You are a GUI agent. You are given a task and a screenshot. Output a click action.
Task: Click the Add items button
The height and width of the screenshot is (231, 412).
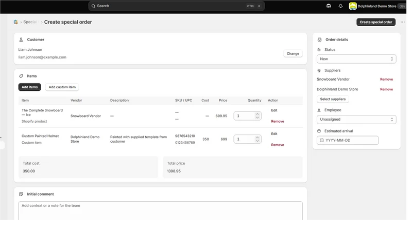(x=30, y=87)
